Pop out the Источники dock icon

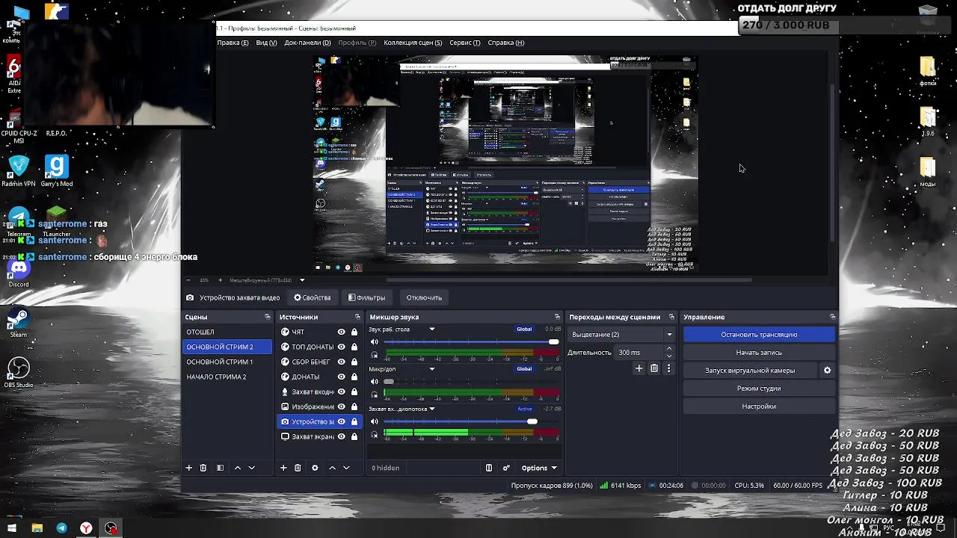click(357, 317)
